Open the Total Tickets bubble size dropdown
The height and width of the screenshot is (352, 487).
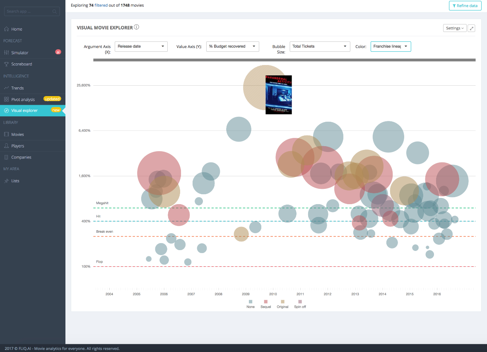click(x=320, y=46)
